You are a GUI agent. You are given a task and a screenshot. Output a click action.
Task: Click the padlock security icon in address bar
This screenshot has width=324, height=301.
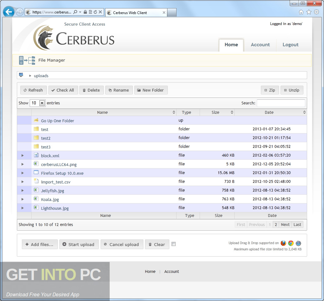[x=85, y=12]
